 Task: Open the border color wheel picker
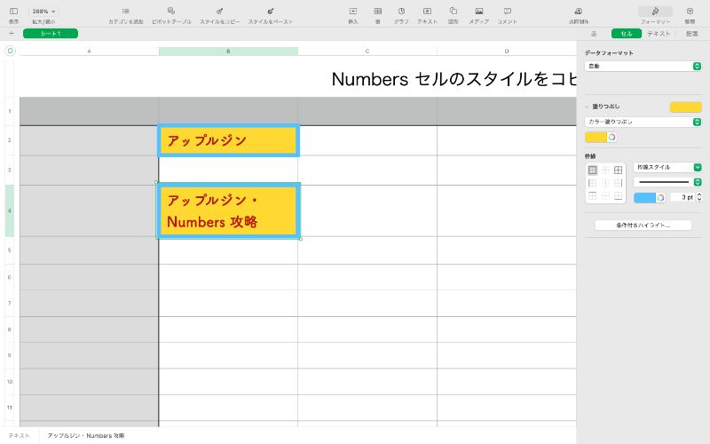coord(660,197)
